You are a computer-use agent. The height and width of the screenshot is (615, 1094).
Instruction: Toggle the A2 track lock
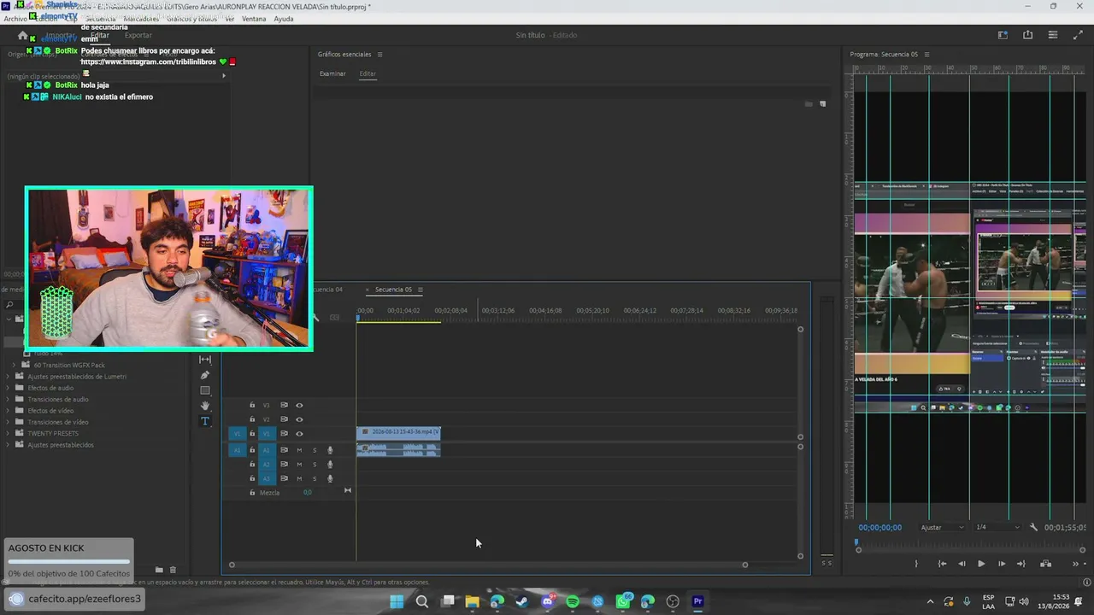point(252,465)
